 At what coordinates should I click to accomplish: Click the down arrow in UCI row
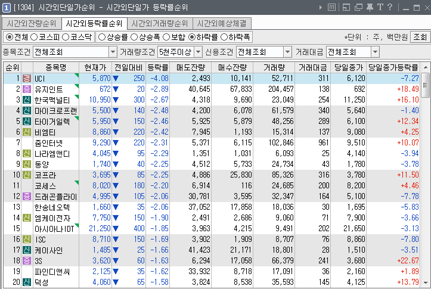116,79
